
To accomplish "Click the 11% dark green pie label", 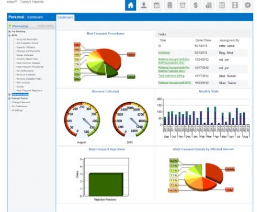I will click(x=131, y=77).
